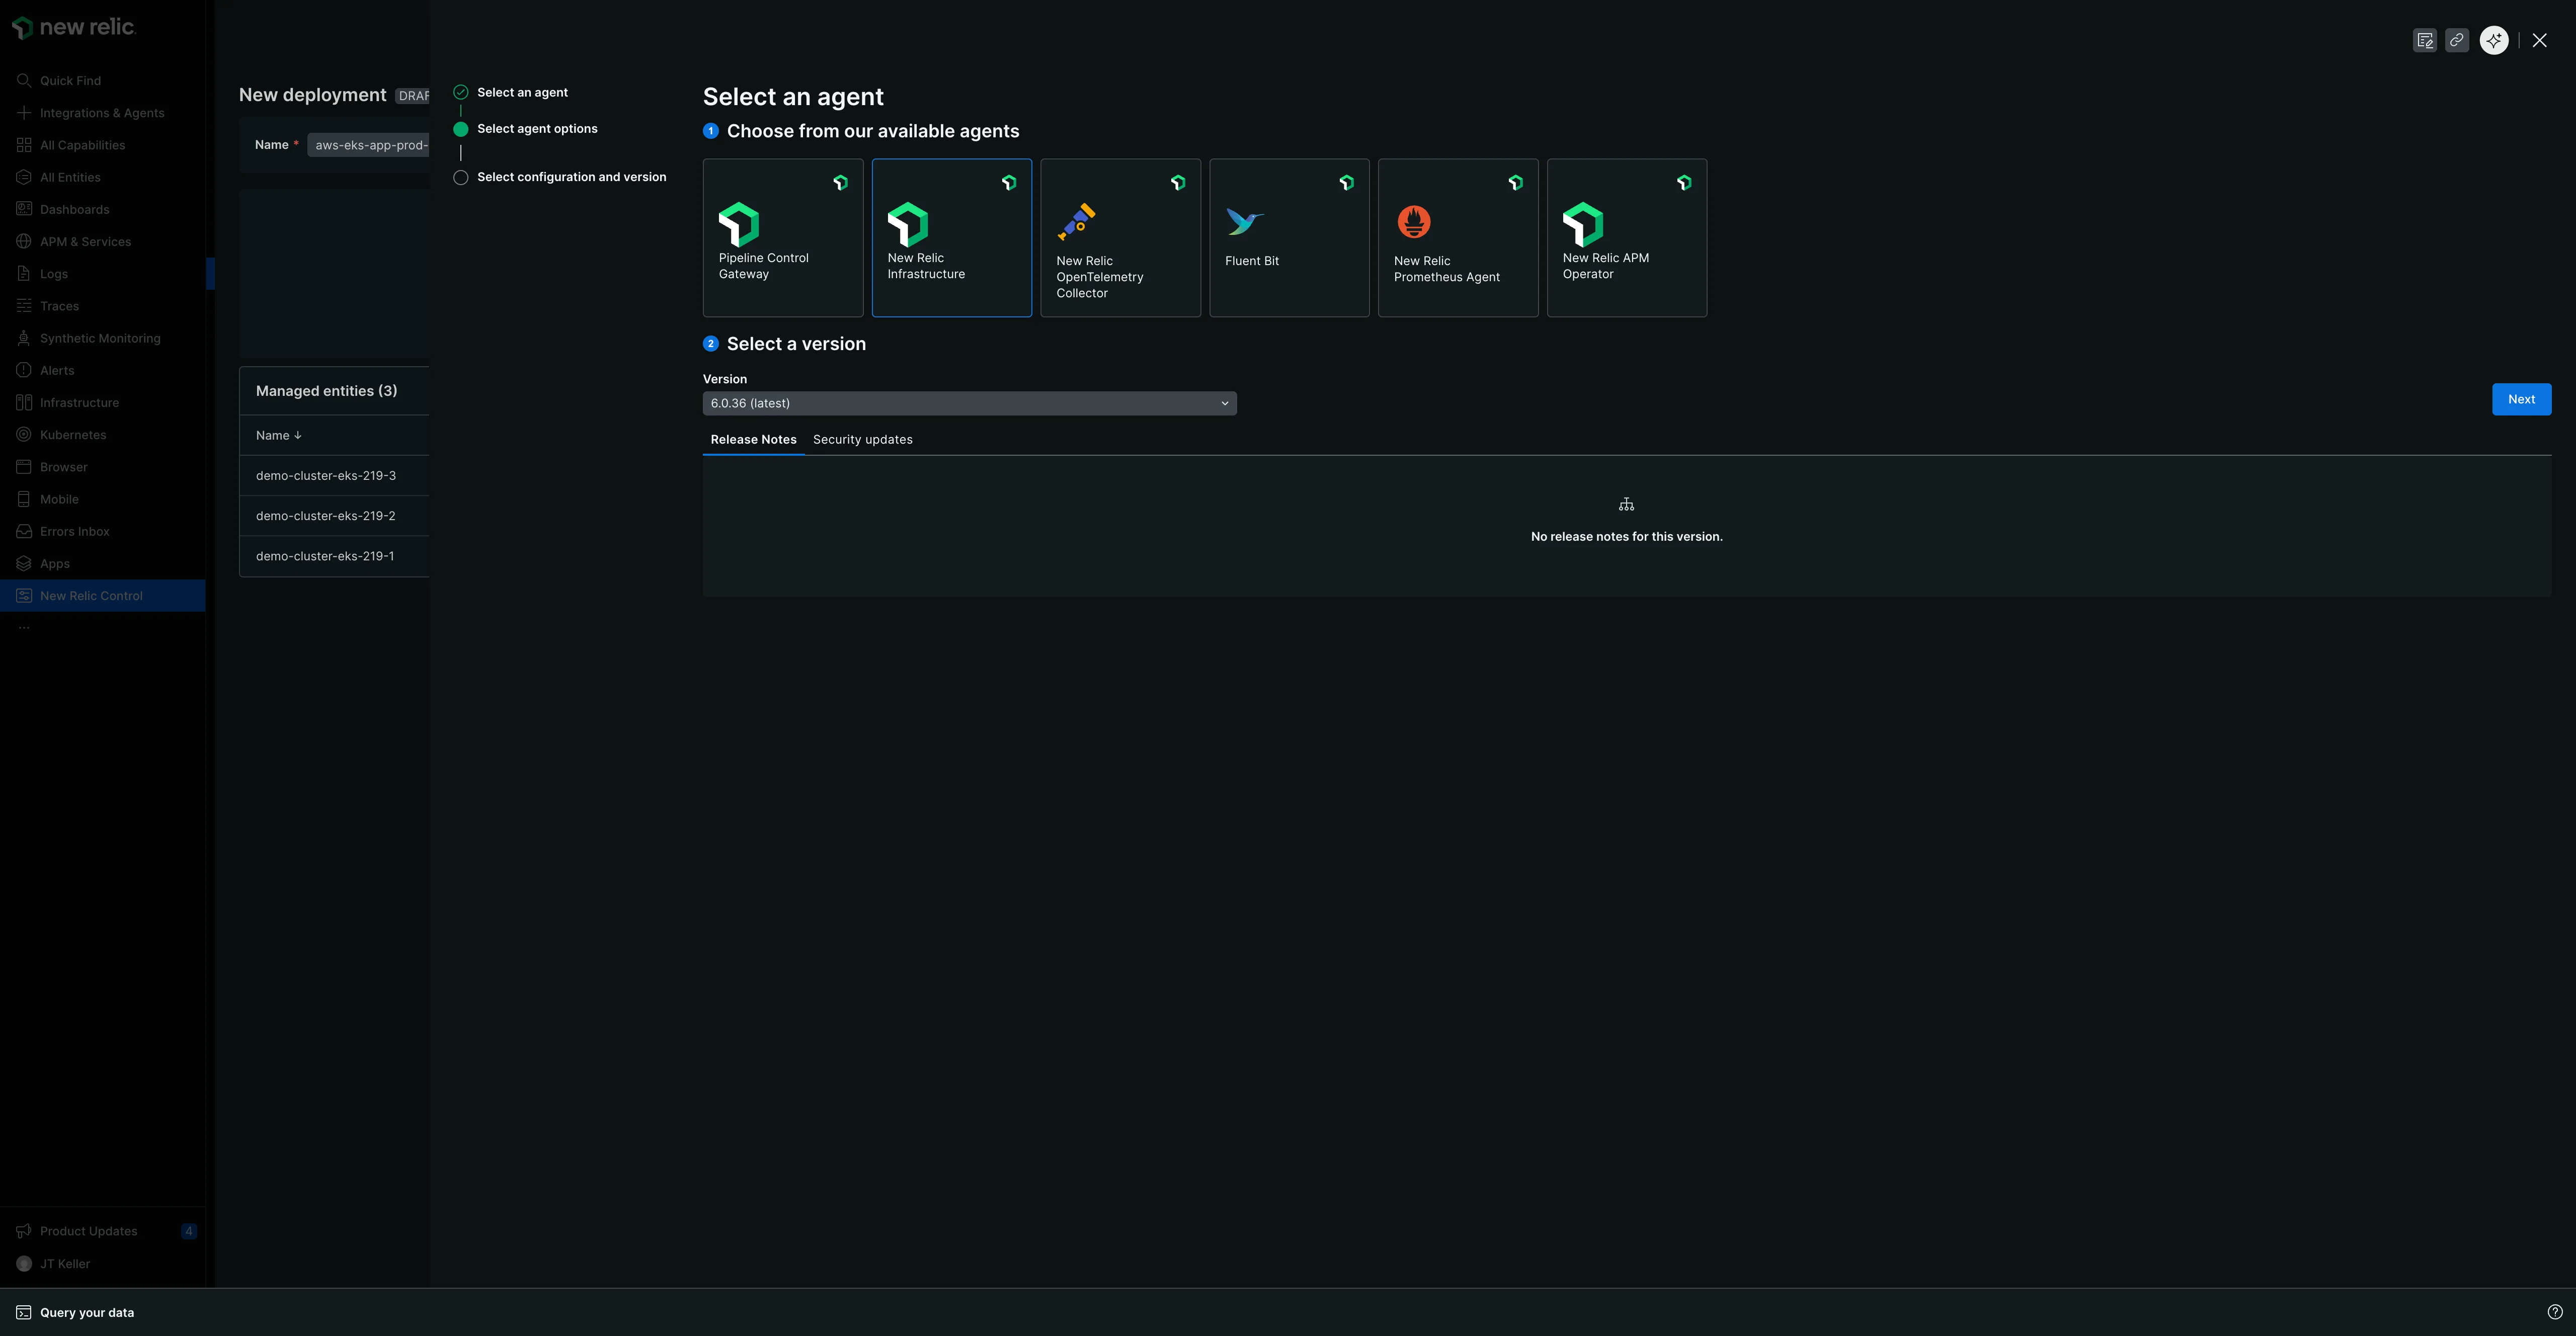Click the Next button
The height and width of the screenshot is (1336, 2576).
click(x=2521, y=399)
